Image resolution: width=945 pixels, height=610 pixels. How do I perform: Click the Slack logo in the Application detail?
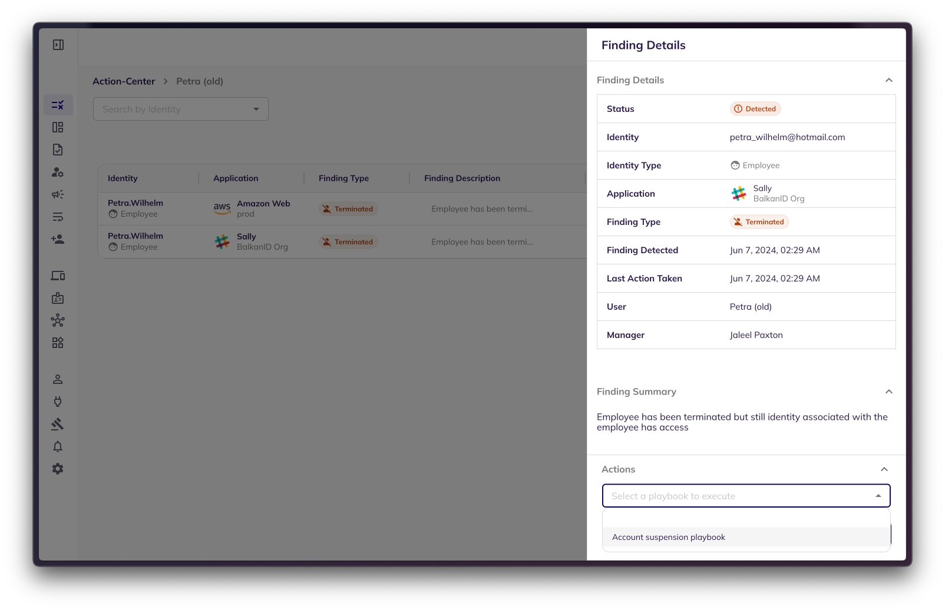(739, 194)
